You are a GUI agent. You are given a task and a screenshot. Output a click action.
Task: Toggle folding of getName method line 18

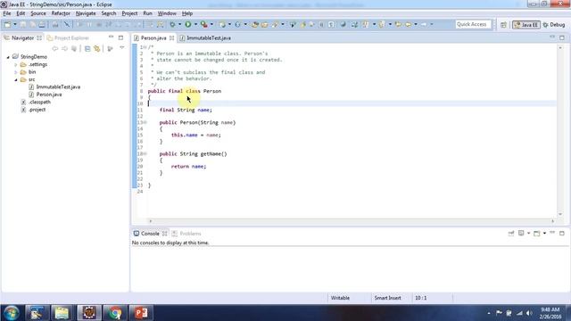(145, 154)
